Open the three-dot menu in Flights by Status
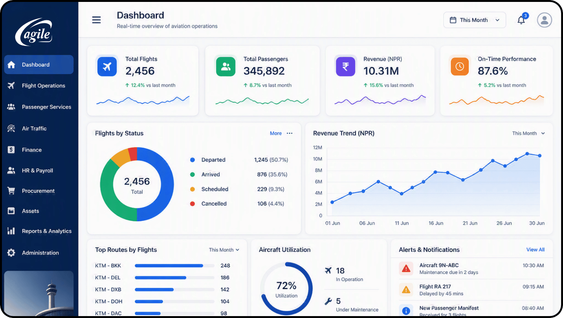This screenshot has height=318, width=563. point(290,133)
